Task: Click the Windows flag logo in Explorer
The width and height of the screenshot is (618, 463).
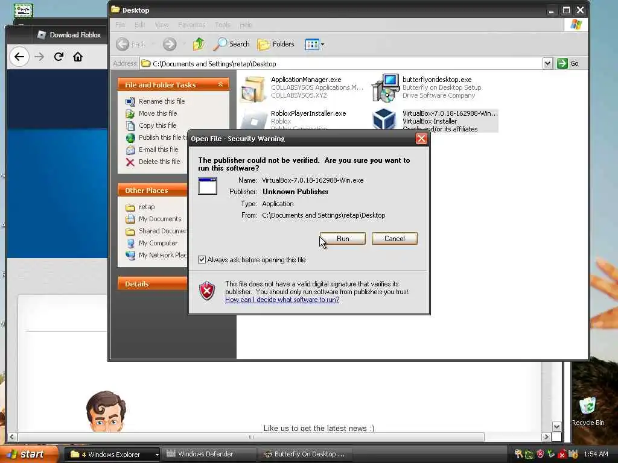Action: [576, 25]
